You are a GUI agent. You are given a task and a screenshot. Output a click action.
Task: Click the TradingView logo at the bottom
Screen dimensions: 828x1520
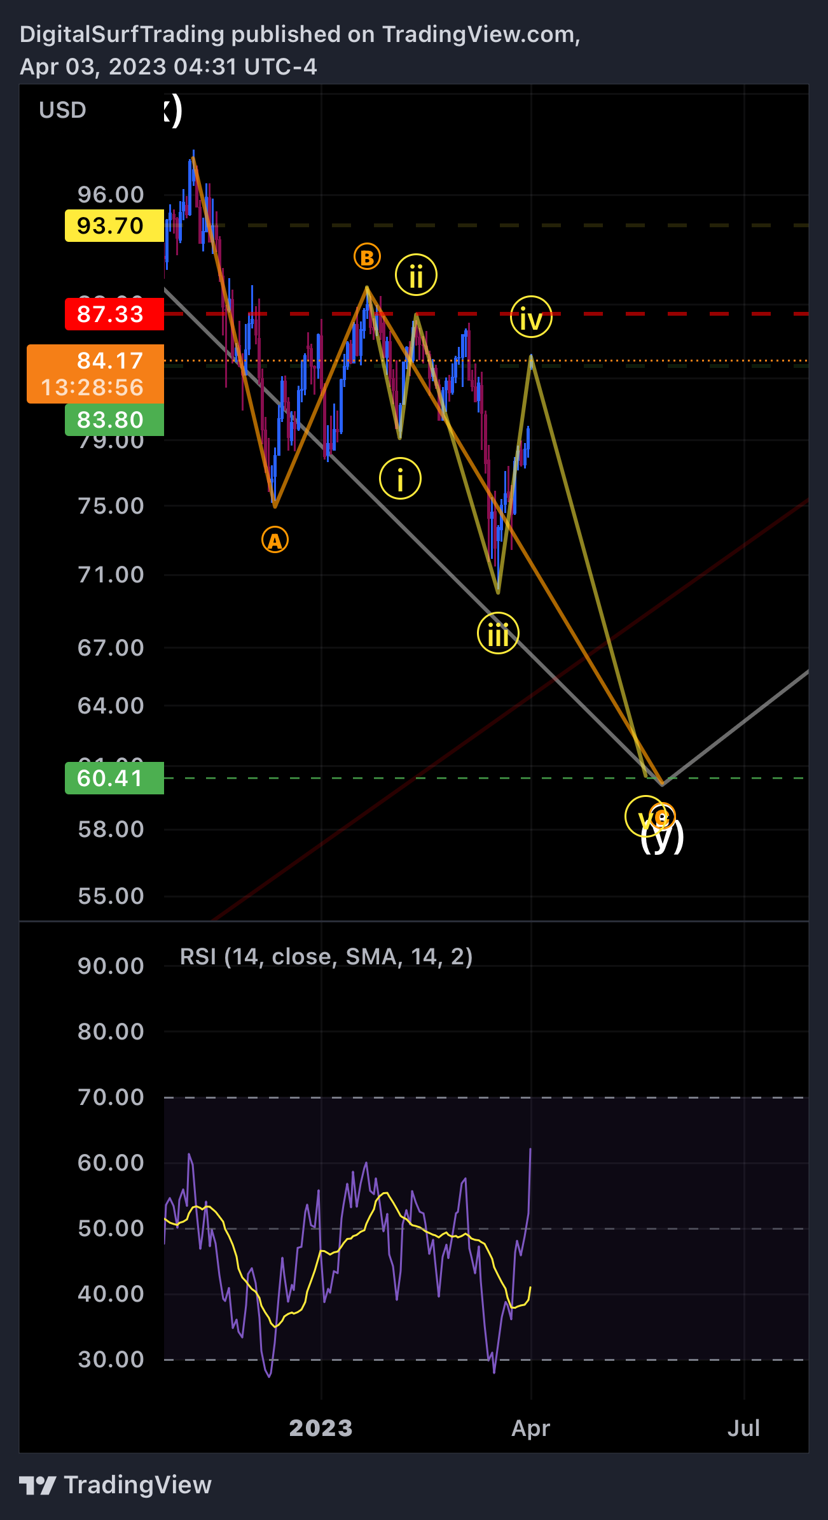pos(115,1485)
